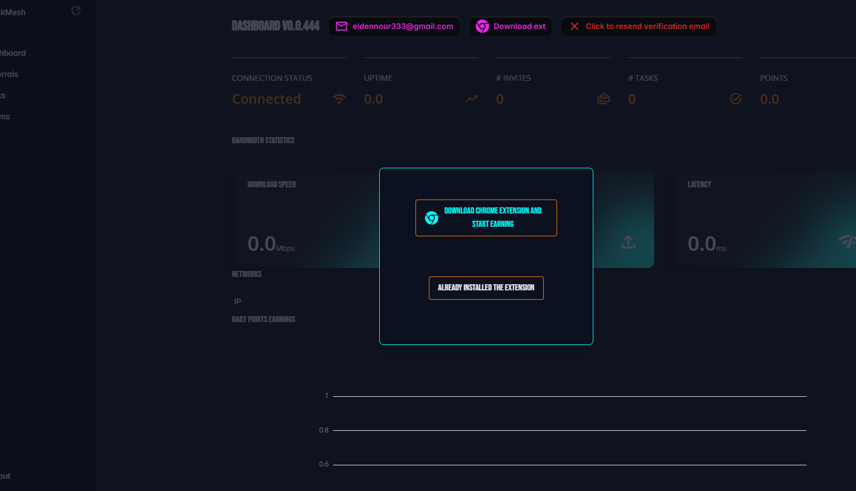856x491 pixels.
Task: Click the invites icon in Invites stat
Action: click(x=603, y=99)
